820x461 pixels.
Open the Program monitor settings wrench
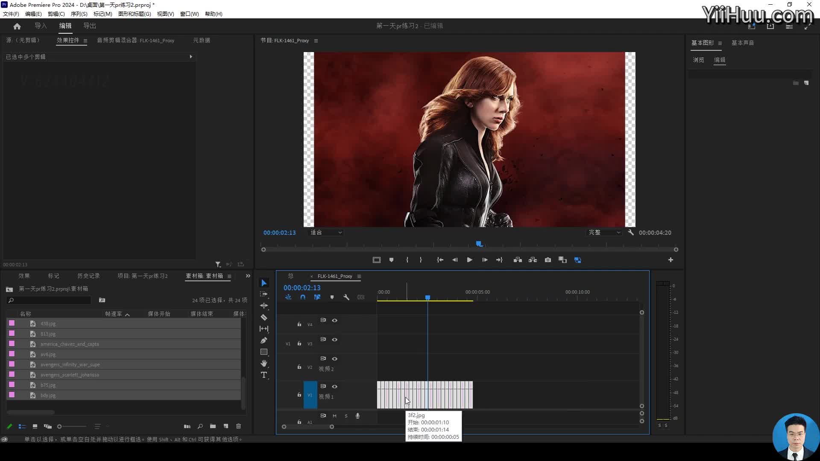coord(631,232)
